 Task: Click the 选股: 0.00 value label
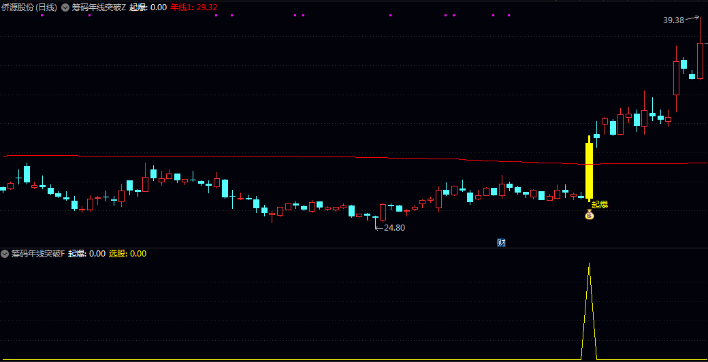[128, 254]
